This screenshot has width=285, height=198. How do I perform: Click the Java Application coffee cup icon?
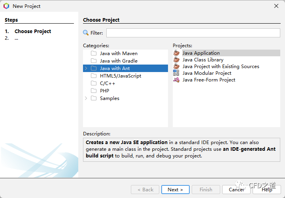tap(176, 53)
